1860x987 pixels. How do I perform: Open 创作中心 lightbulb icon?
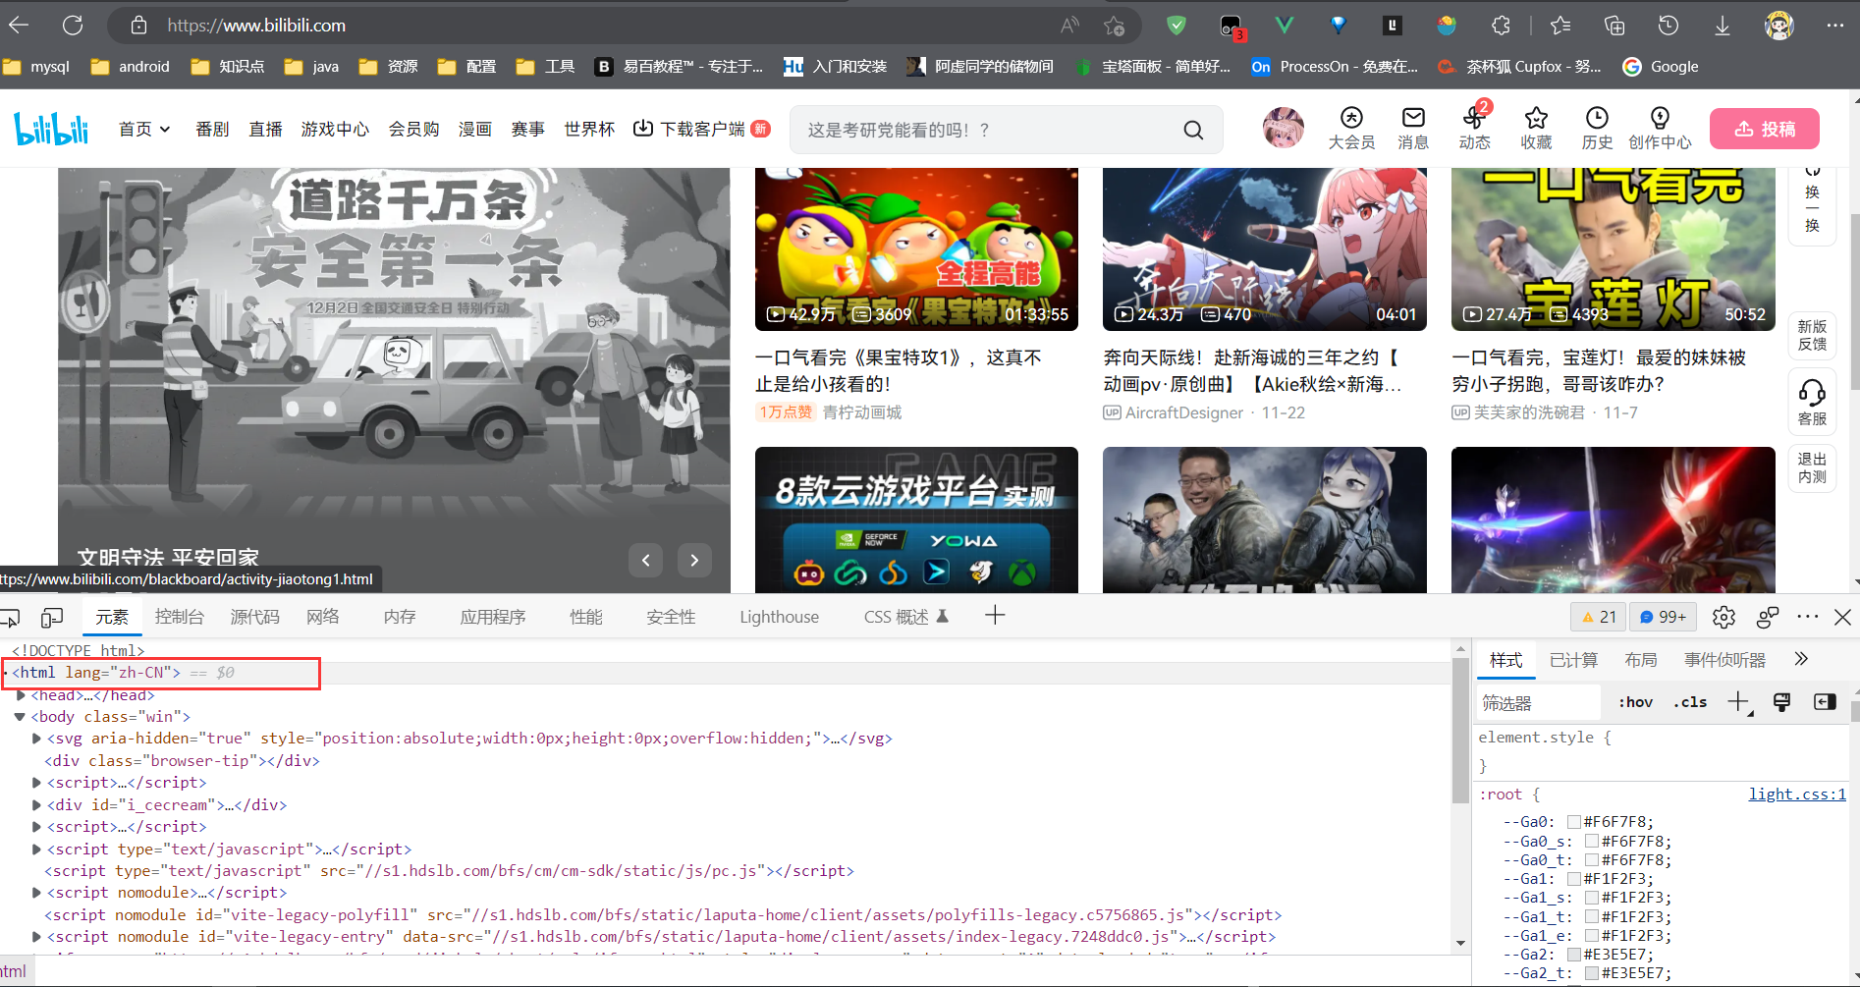pos(1660,129)
